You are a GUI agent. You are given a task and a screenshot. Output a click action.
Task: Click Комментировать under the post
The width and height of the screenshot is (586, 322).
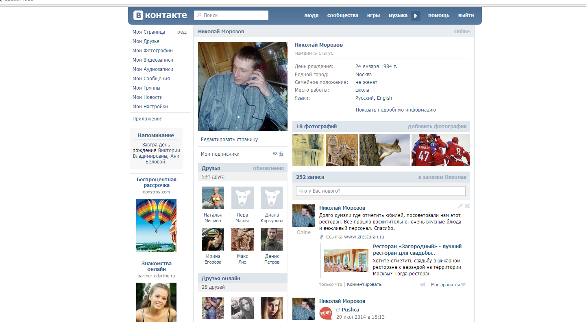[364, 285]
